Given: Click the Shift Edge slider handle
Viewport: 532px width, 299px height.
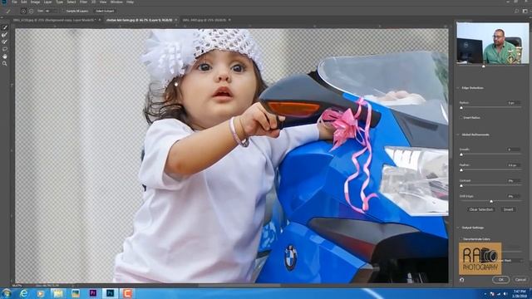Looking at the screenshot, I should (x=491, y=201).
